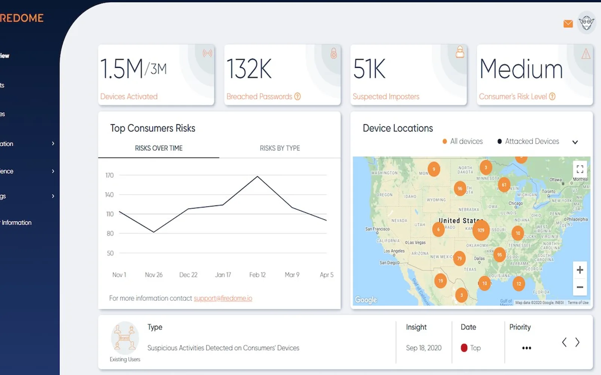This screenshot has width=601, height=375.
Task: Click the Nov 26 low point on chart
Action: [154, 232]
